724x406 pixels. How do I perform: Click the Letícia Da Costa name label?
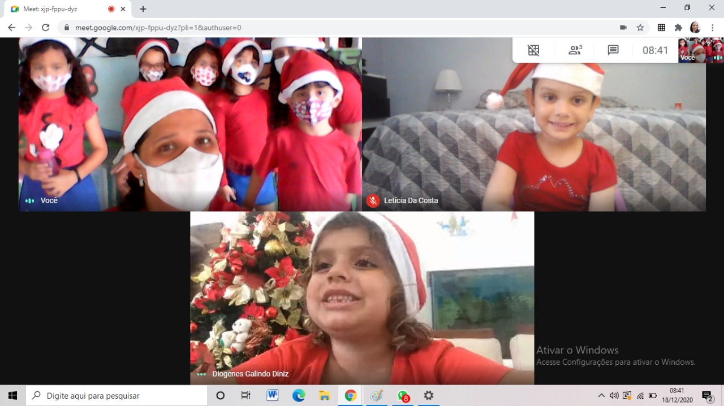(x=411, y=200)
